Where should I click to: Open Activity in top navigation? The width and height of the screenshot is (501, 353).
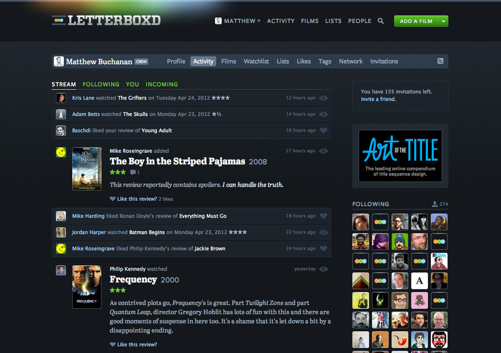[280, 21]
